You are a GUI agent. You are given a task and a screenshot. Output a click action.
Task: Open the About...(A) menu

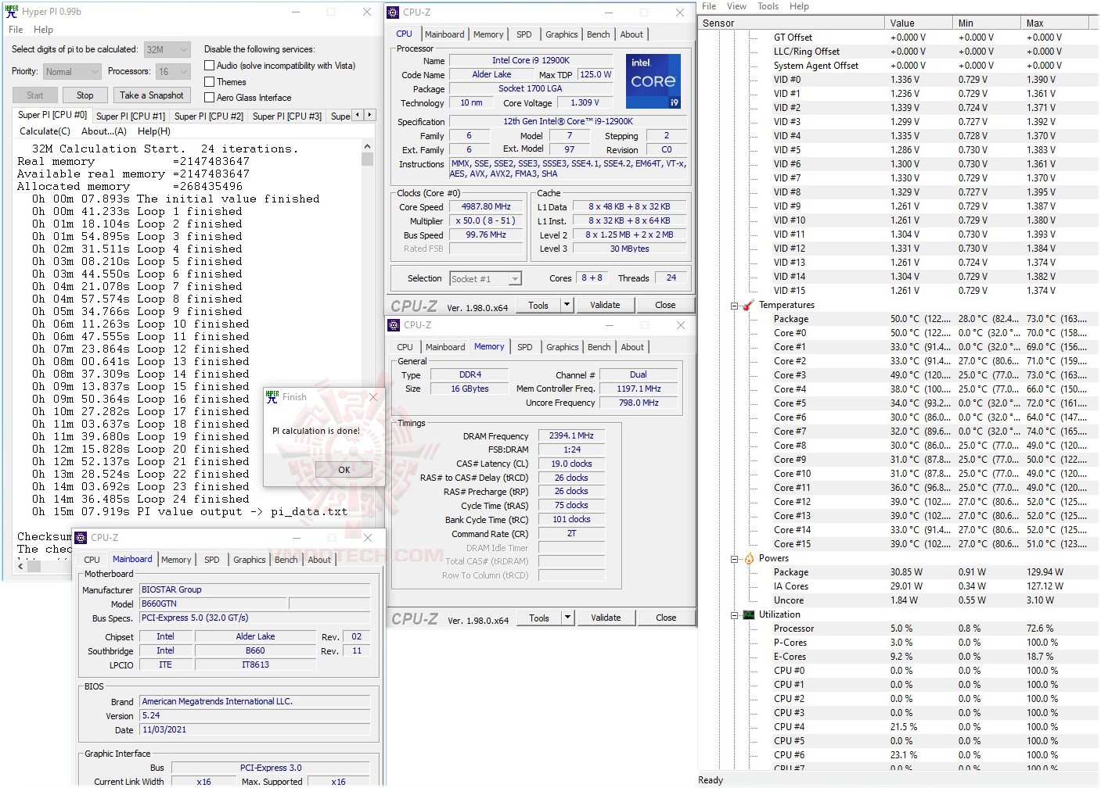pyautogui.click(x=104, y=131)
